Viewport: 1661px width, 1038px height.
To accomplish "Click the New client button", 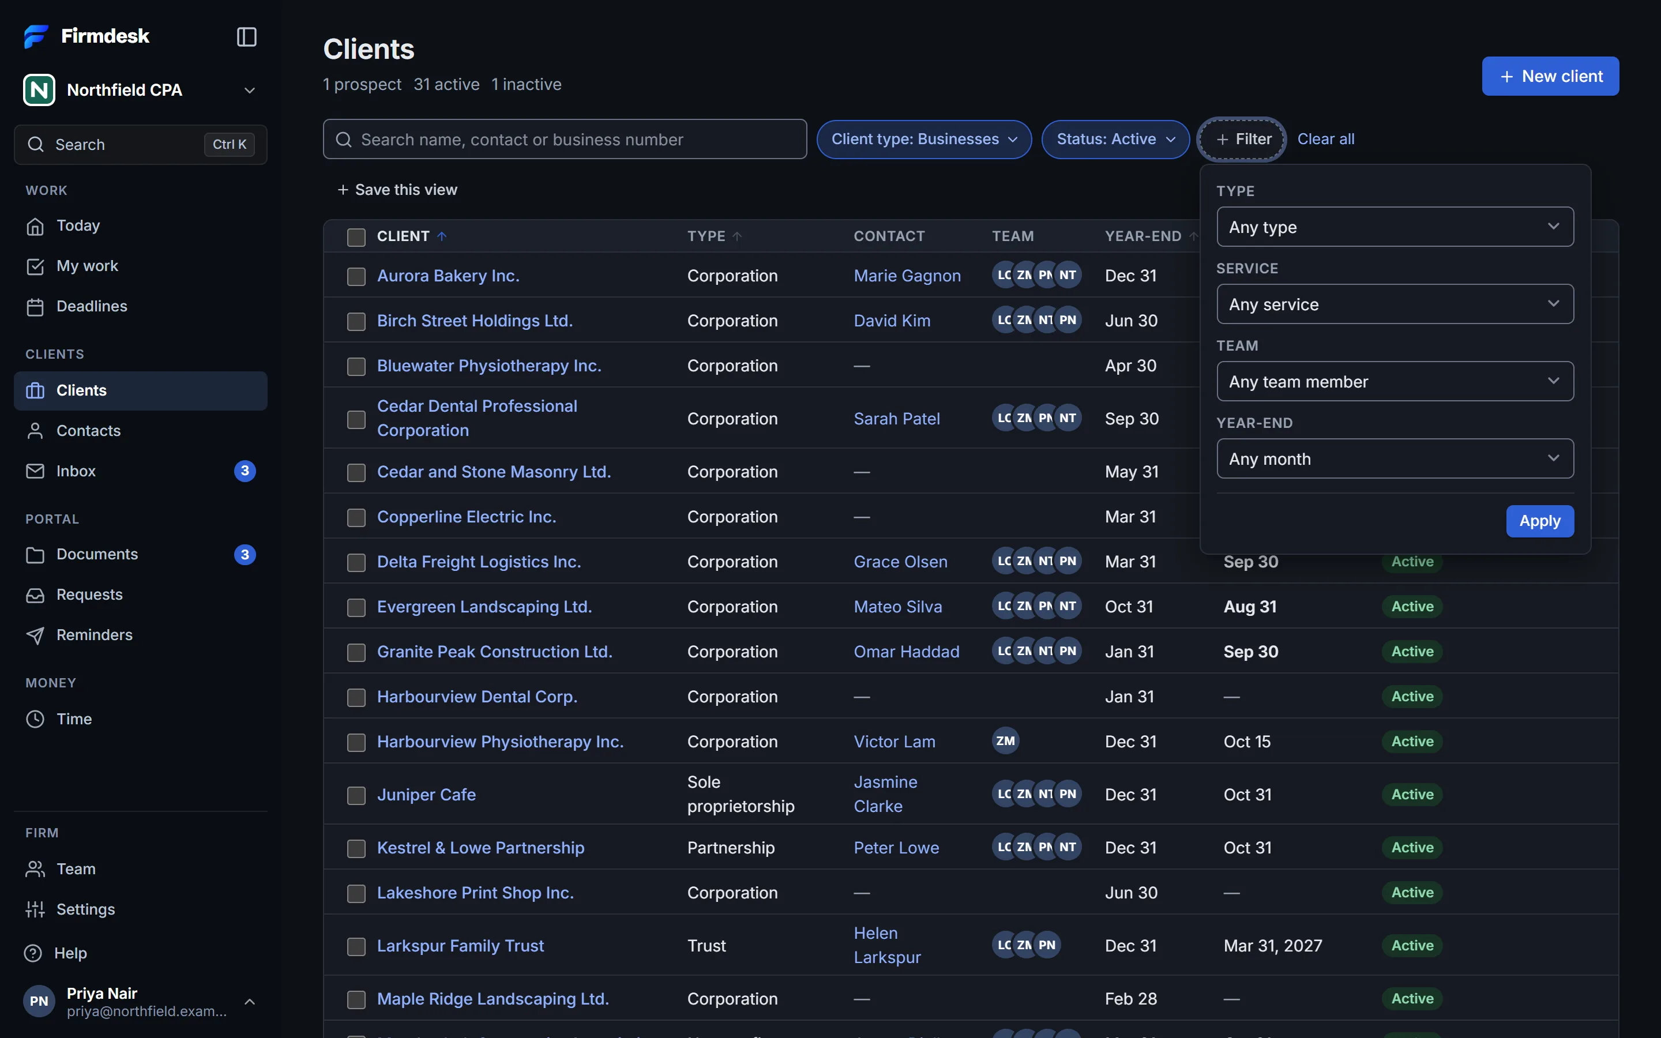I will coord(1550,76).
